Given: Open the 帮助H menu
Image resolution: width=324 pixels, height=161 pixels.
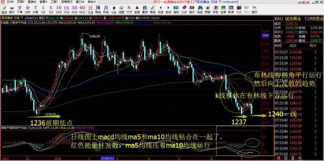Looking at the screenshot, I should pos(92,2).
